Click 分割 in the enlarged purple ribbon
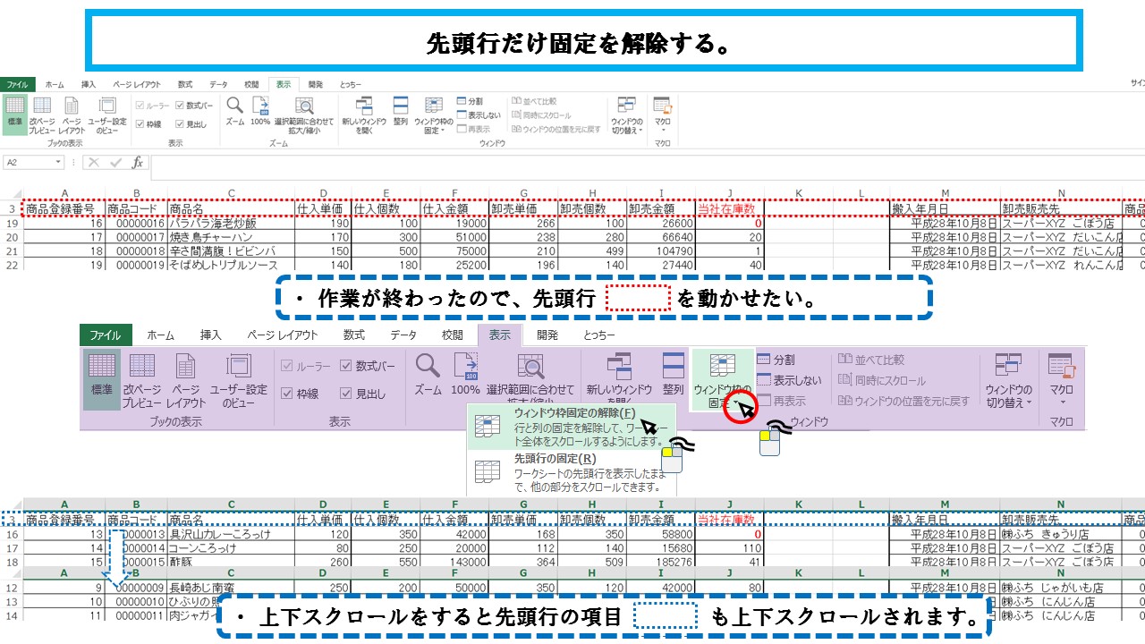The height and width of the screenshot is (644, 1145). point(776,359)
